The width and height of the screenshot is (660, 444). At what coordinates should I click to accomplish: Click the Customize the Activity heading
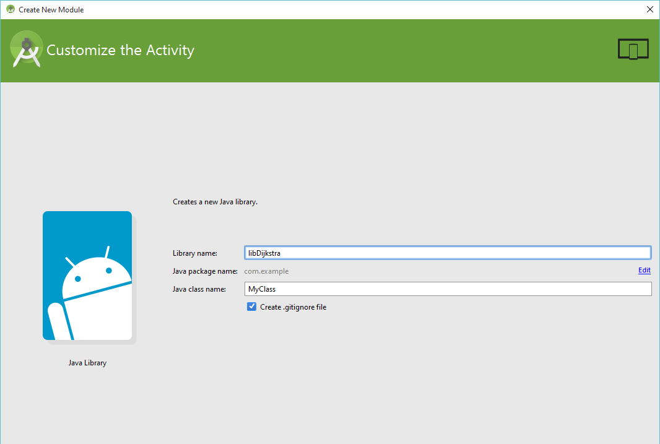[121, 50]
